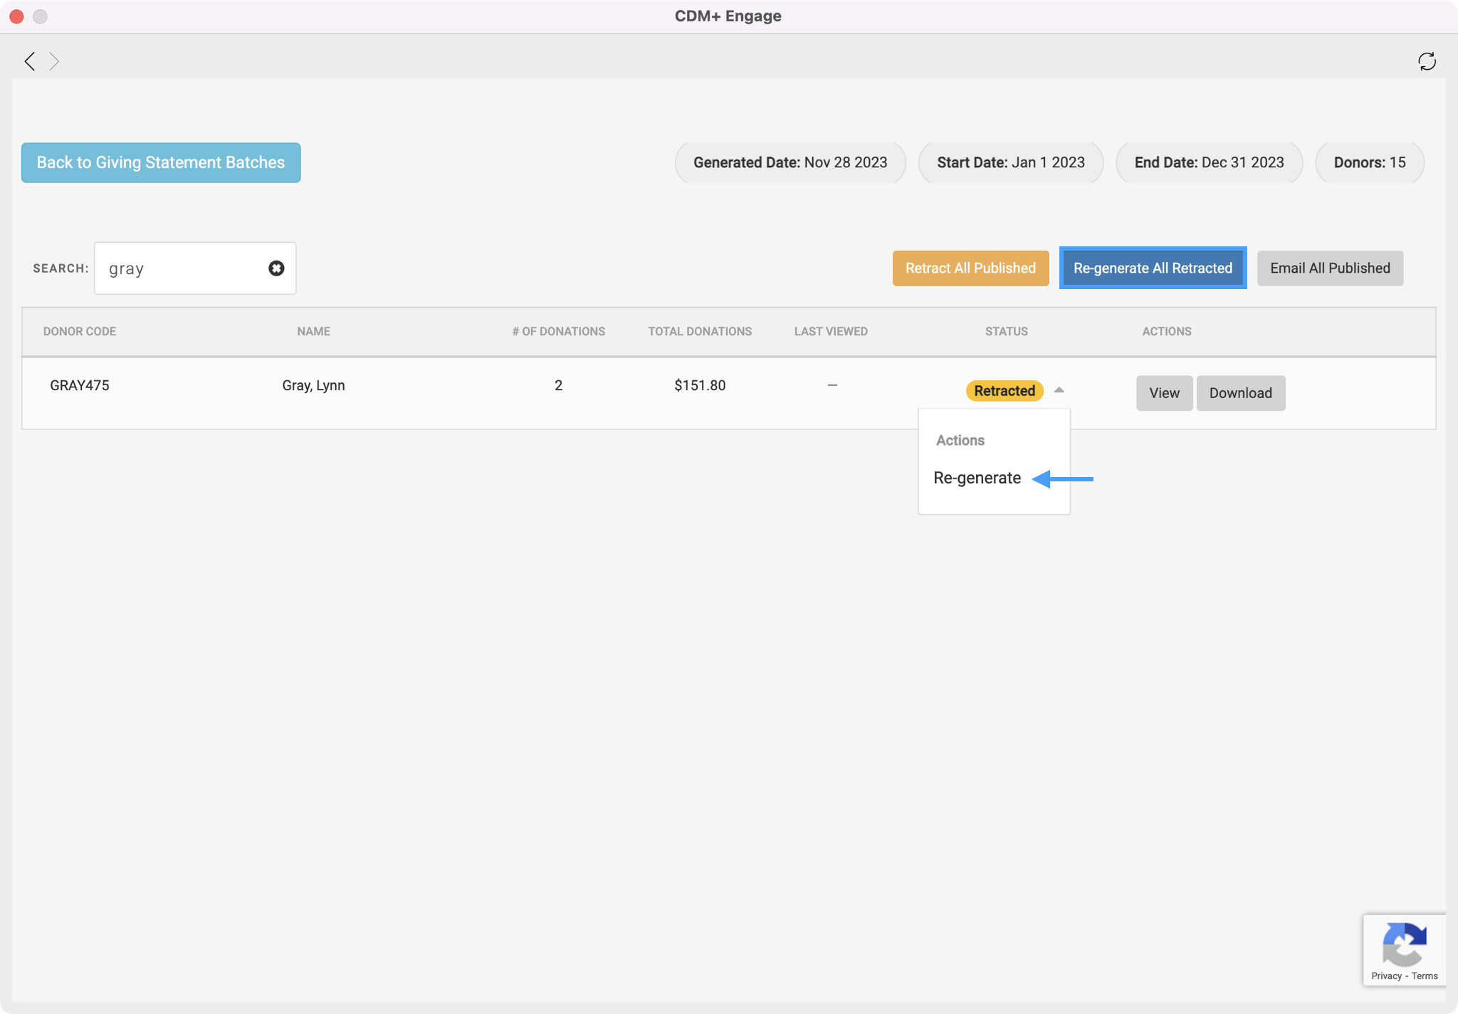Download the GRAY475 statement
Image resolution: width=1458 pixels, height=1014 pixels.
coord(1239,393)
